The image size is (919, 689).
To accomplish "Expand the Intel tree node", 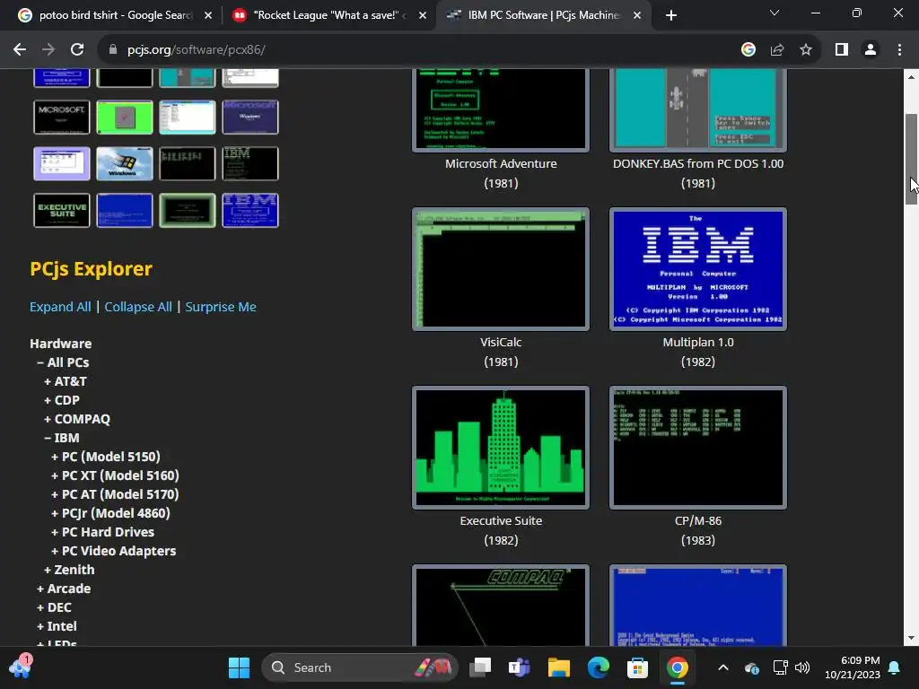I will (57, 625).
